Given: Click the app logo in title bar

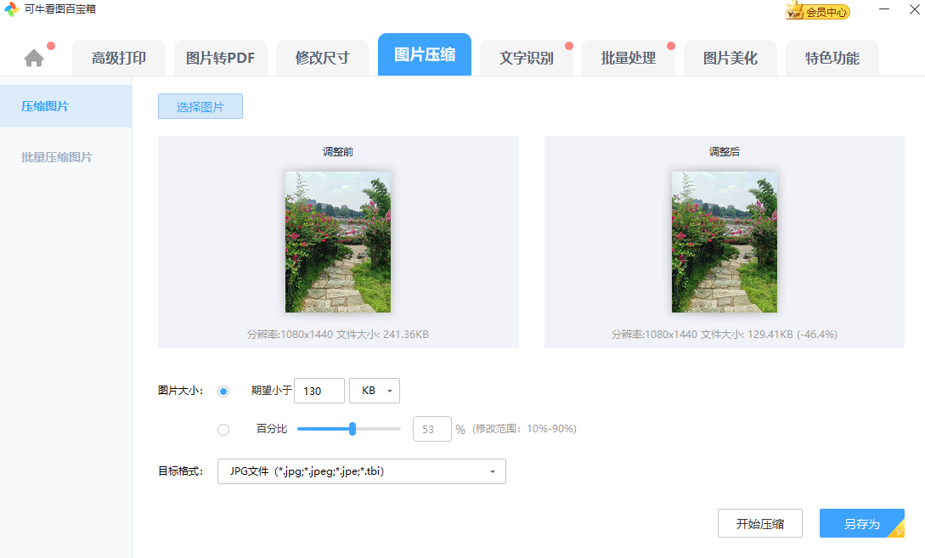Looking at the screenshot, I should tap(11, 9).
